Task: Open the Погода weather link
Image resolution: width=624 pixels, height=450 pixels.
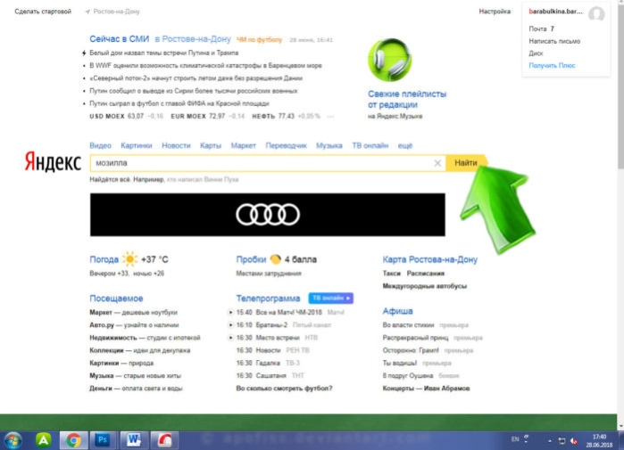Action: (104, 259)
